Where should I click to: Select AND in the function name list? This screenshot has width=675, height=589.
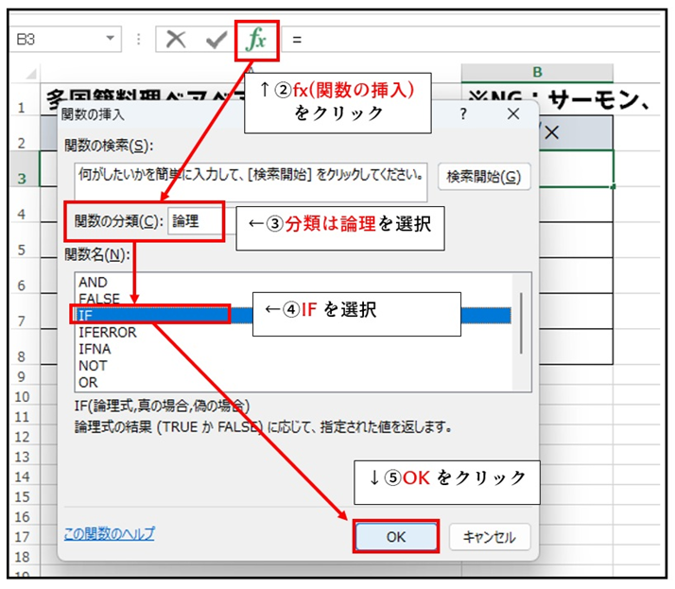coord(93,282)
